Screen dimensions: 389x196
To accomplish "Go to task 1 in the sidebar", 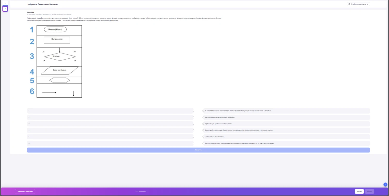I will [5, 3].
